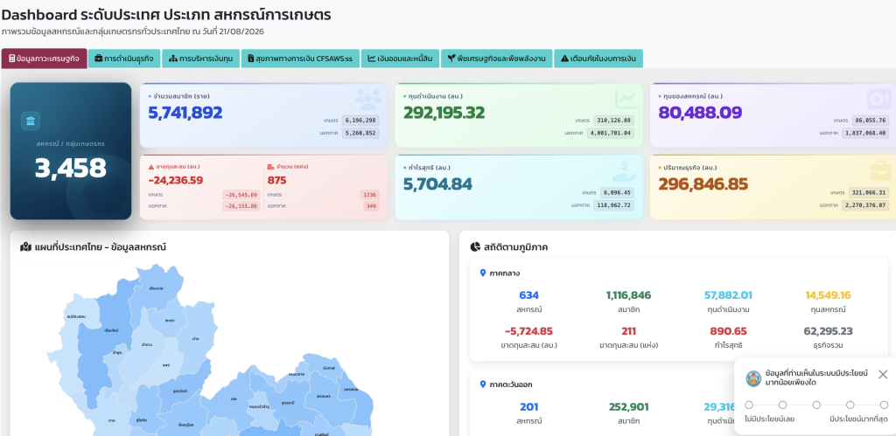The width and height of the screenshot is (896, 436).
Task: Click the people icon on members card
Action: pyautogui.click(x=367, y=100)
